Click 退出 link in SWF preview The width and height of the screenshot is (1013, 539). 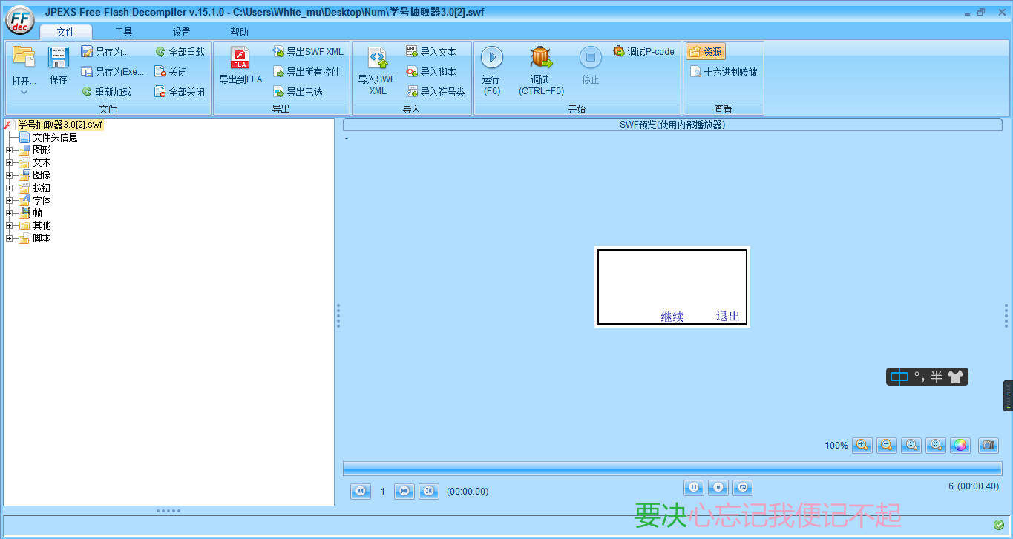click(728, 316)
